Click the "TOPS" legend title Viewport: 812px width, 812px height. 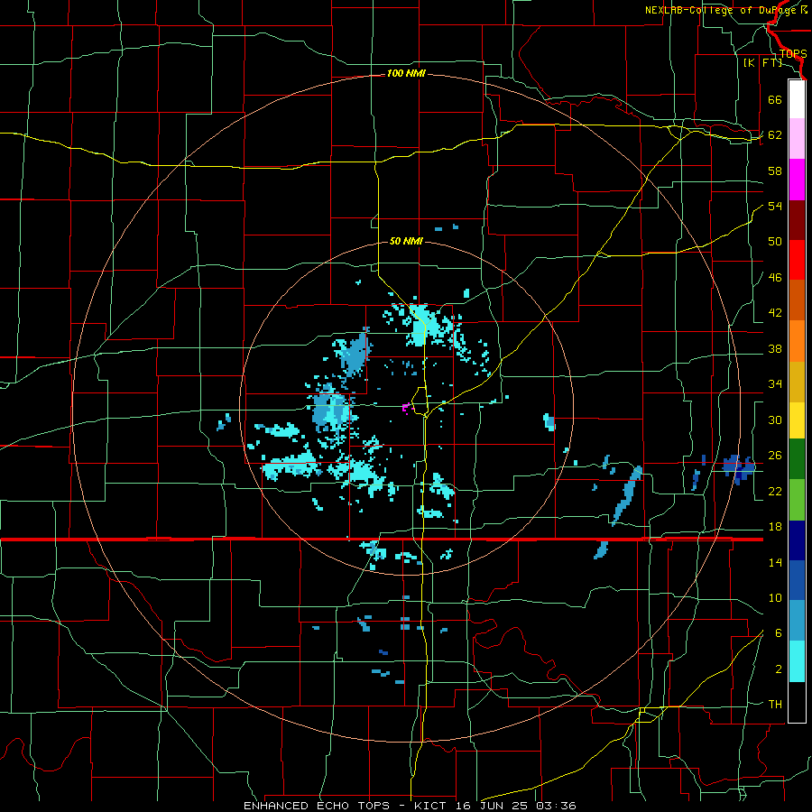pyautogui.click(x=793, y=54)
